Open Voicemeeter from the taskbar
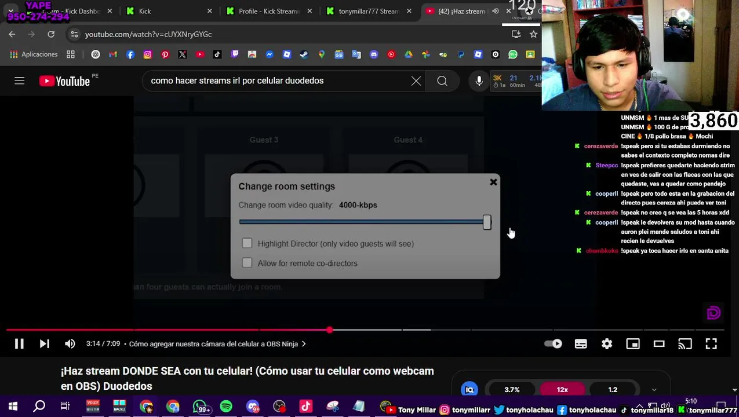 93,407
